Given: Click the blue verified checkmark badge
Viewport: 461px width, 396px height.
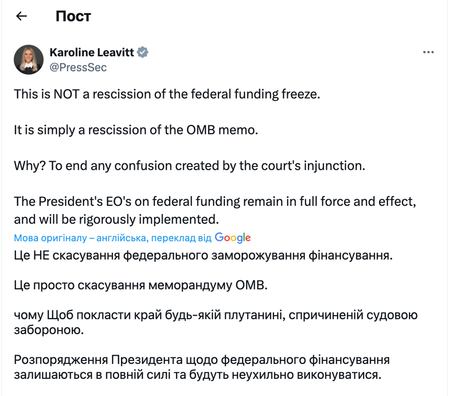Looking at the screenshot, I should (143, 52).
